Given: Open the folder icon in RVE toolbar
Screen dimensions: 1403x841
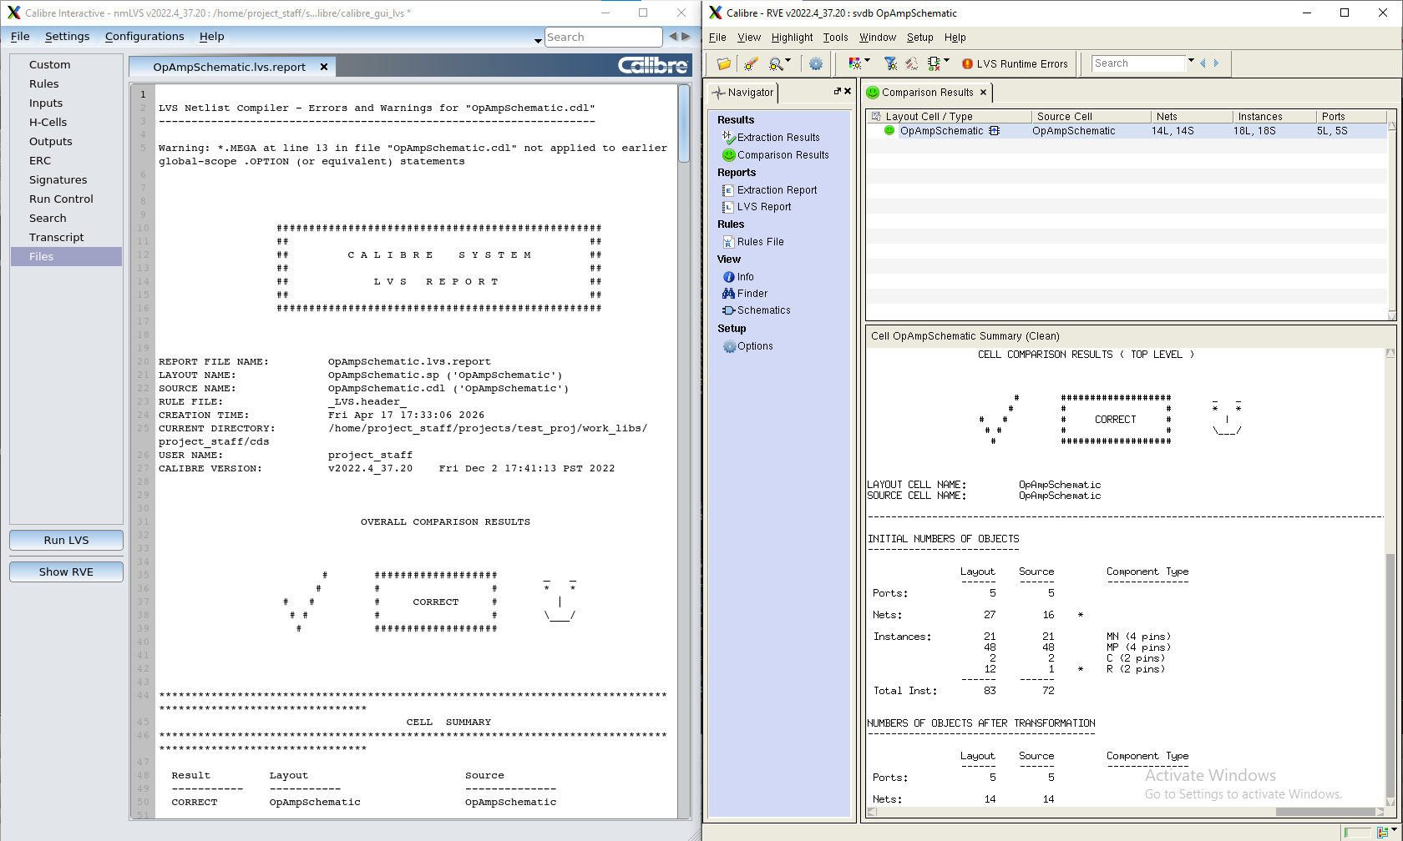Looking at the screenshot, I should [724, 63].
